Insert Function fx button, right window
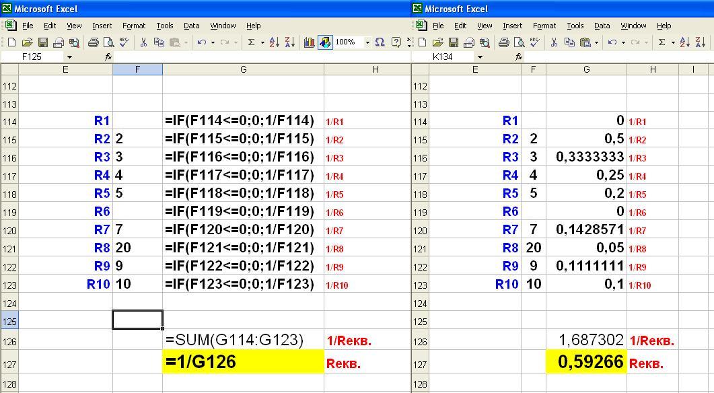This screenshot has height=393, width=714. point(519,57)
